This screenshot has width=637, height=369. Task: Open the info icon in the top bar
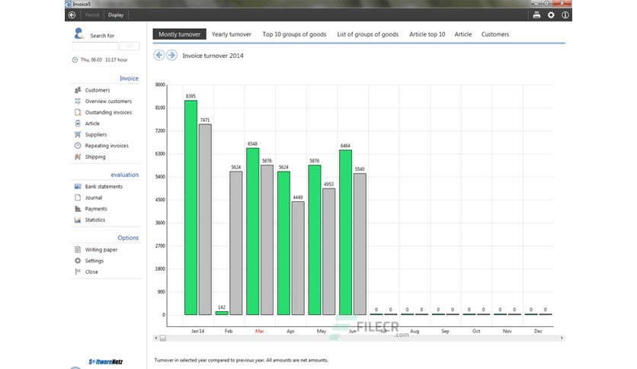pos(565,15)
